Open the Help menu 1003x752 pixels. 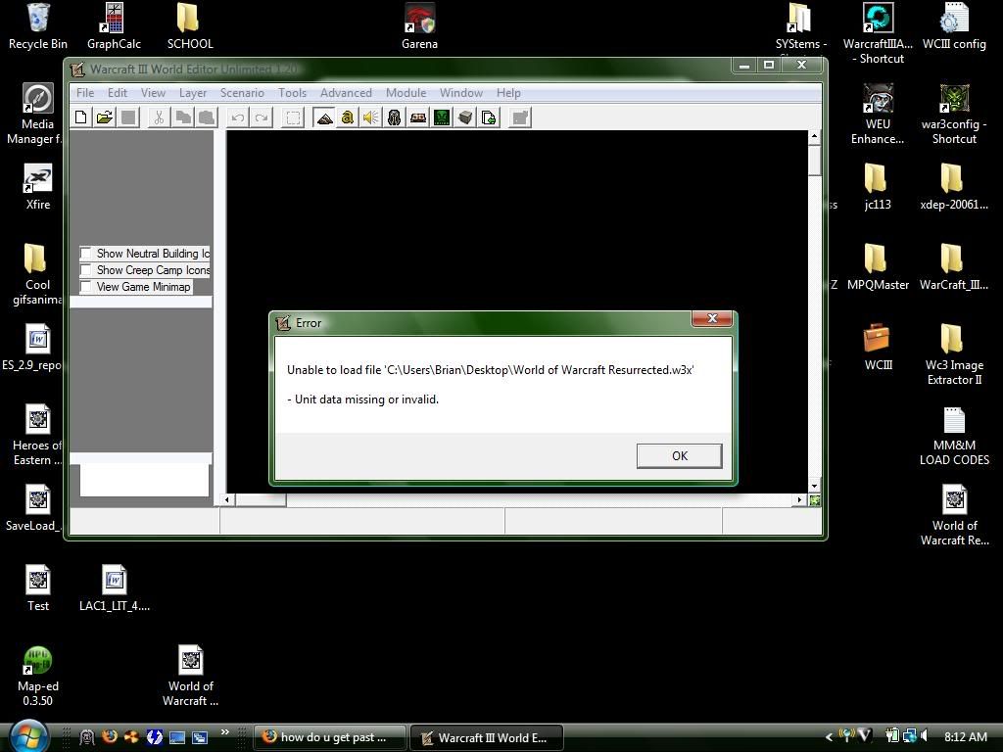point(508,93)
